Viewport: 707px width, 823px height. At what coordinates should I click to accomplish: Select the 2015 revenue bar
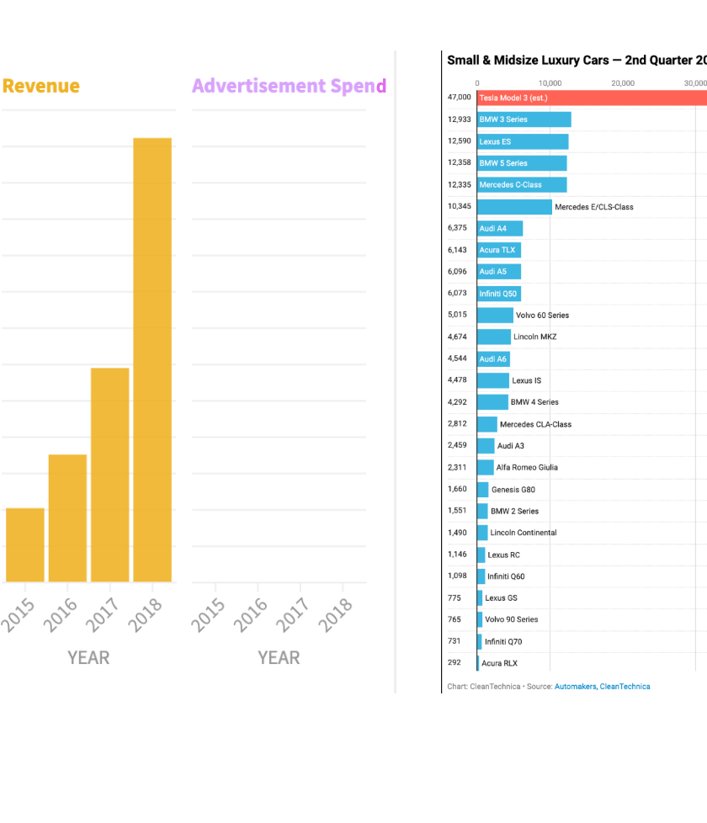click(x=25, y=544)
